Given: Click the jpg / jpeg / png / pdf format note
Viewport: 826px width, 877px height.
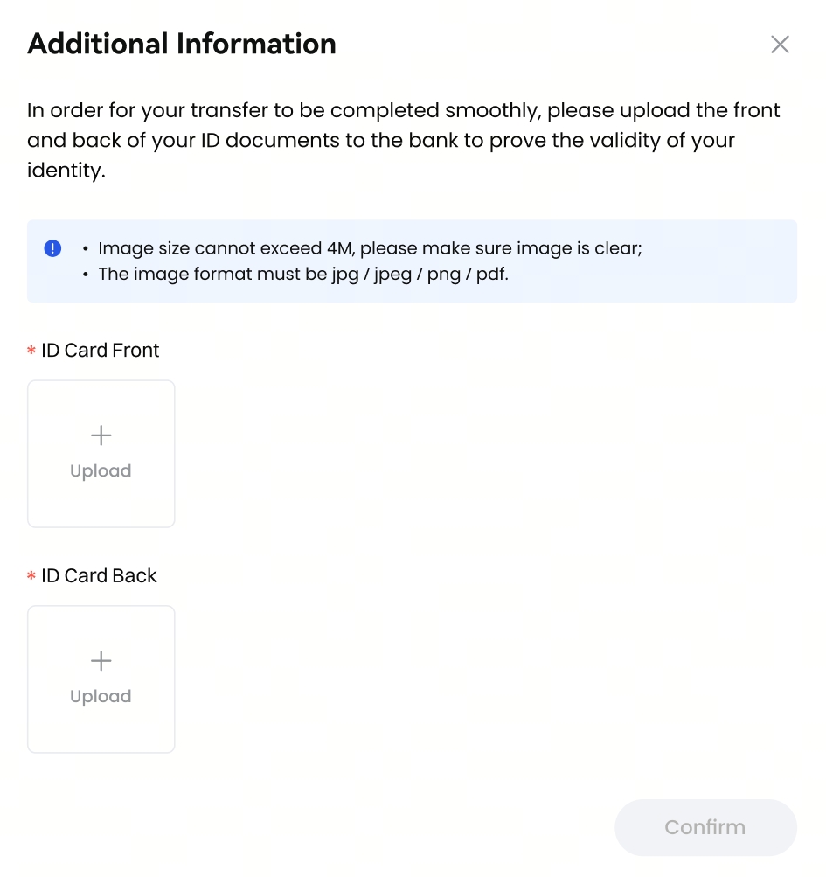Looking at the screenshot, I should (303, 274).
